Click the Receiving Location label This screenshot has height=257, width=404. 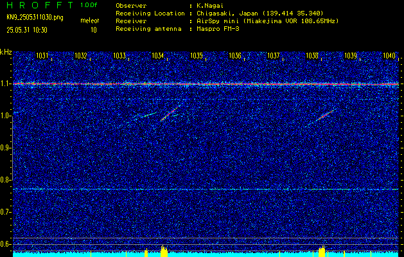click(150, 13)
